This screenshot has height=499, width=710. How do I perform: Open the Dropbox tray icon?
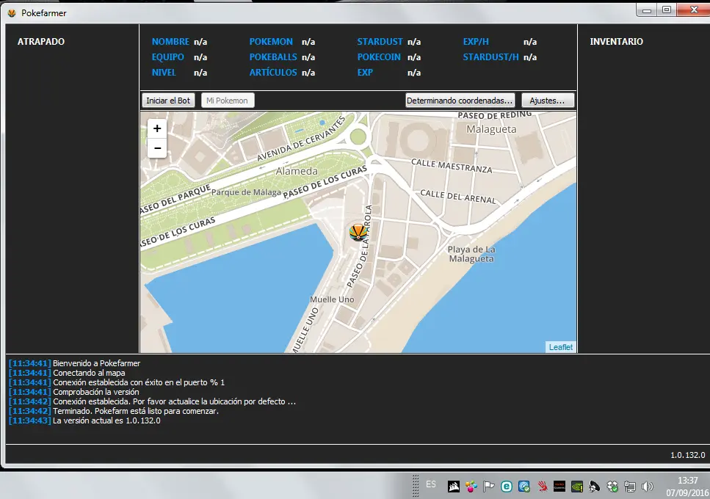click(x=612, y=487)
